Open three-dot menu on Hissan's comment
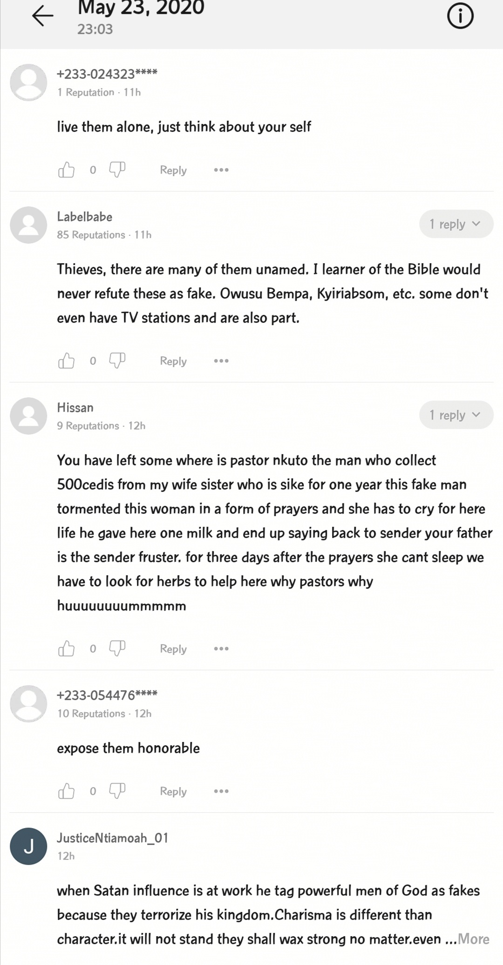 pos(221,649)
